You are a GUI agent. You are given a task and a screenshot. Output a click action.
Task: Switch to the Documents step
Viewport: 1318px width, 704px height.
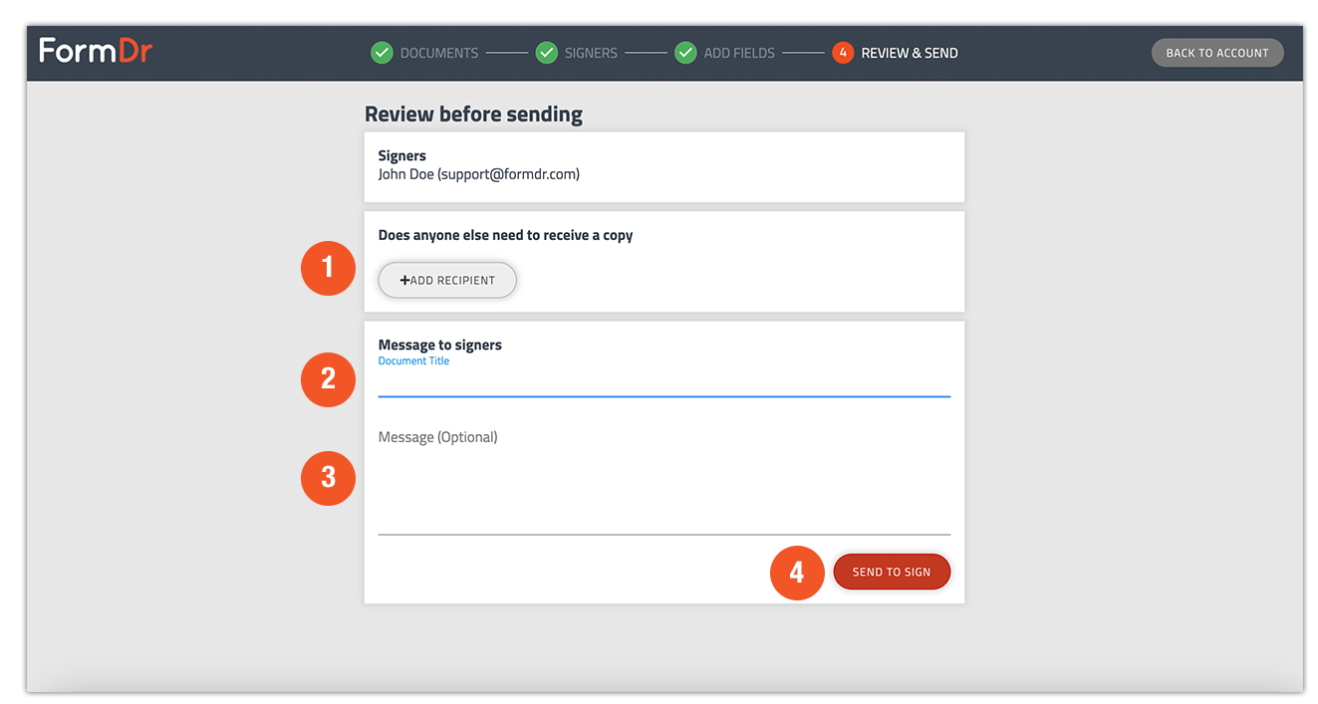click(x=439, y=53)
